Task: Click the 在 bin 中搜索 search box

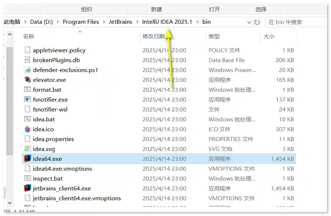Action: click(295, 22)
